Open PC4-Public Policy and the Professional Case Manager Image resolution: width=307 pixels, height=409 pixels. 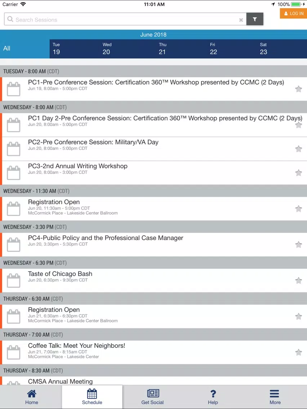click(x=106, y=238)
